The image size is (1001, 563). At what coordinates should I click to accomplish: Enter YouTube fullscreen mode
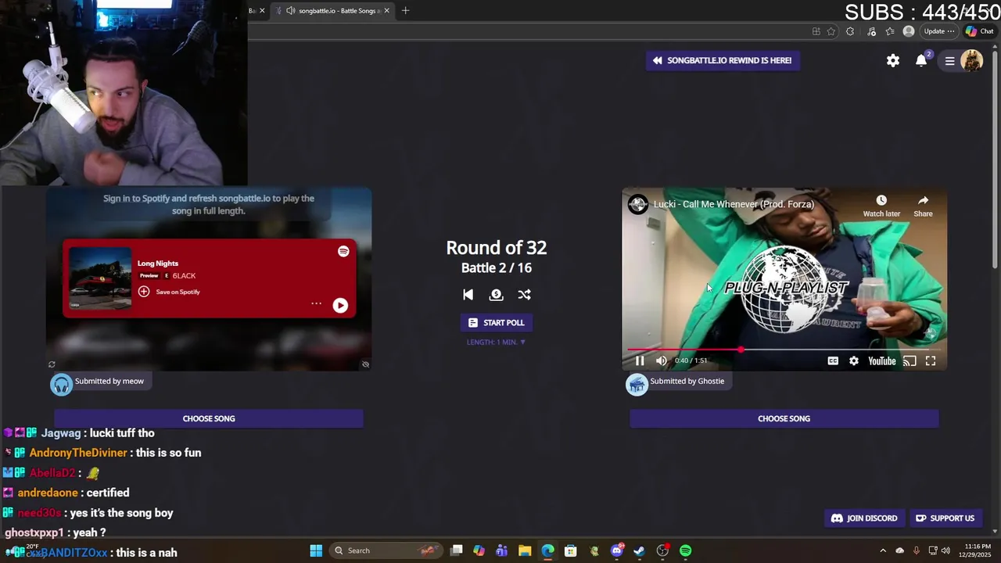931,360
